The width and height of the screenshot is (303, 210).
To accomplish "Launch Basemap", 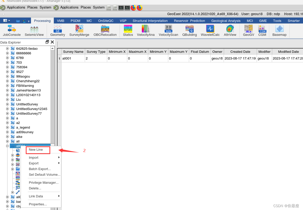I will pos(279,30).
